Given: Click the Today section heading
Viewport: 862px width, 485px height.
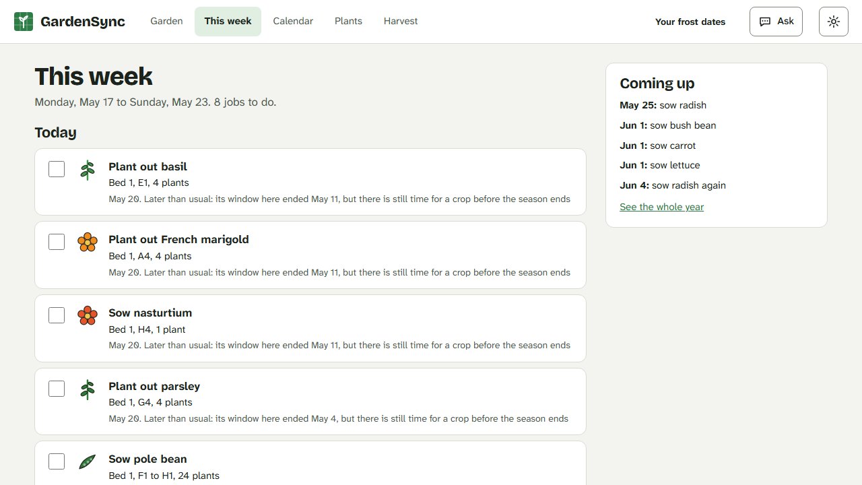Looking at the screenshot, I should [x=55, y=133].
